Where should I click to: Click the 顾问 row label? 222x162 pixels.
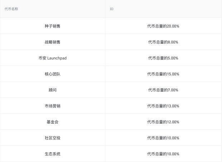[53, 90]
